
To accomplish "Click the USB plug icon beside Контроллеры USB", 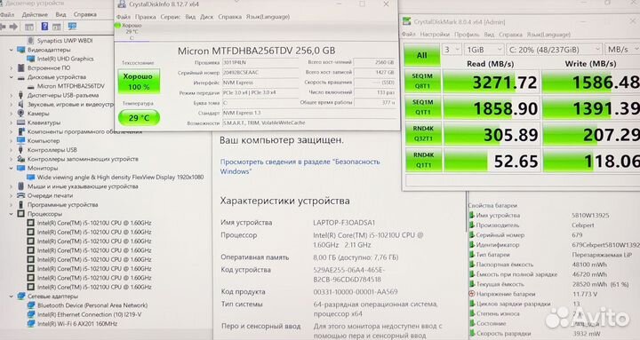I will click(x=20, y=150).
